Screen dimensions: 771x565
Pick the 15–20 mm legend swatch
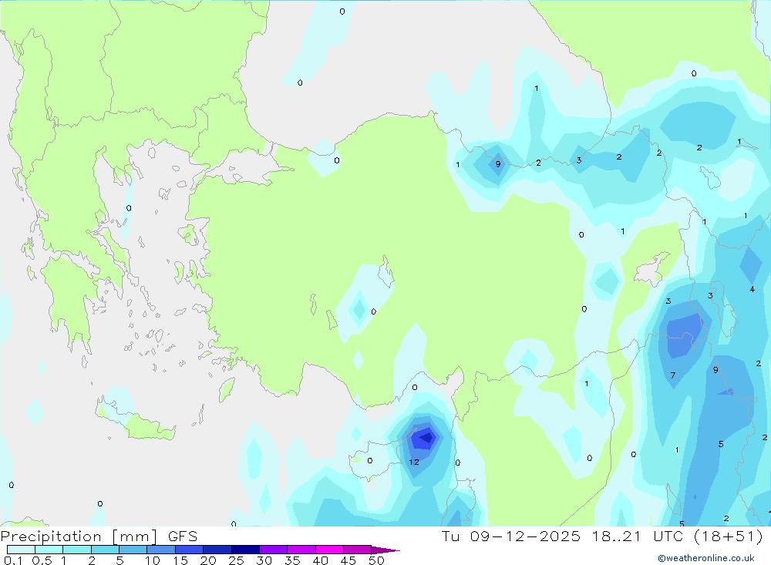pos(190,550)
